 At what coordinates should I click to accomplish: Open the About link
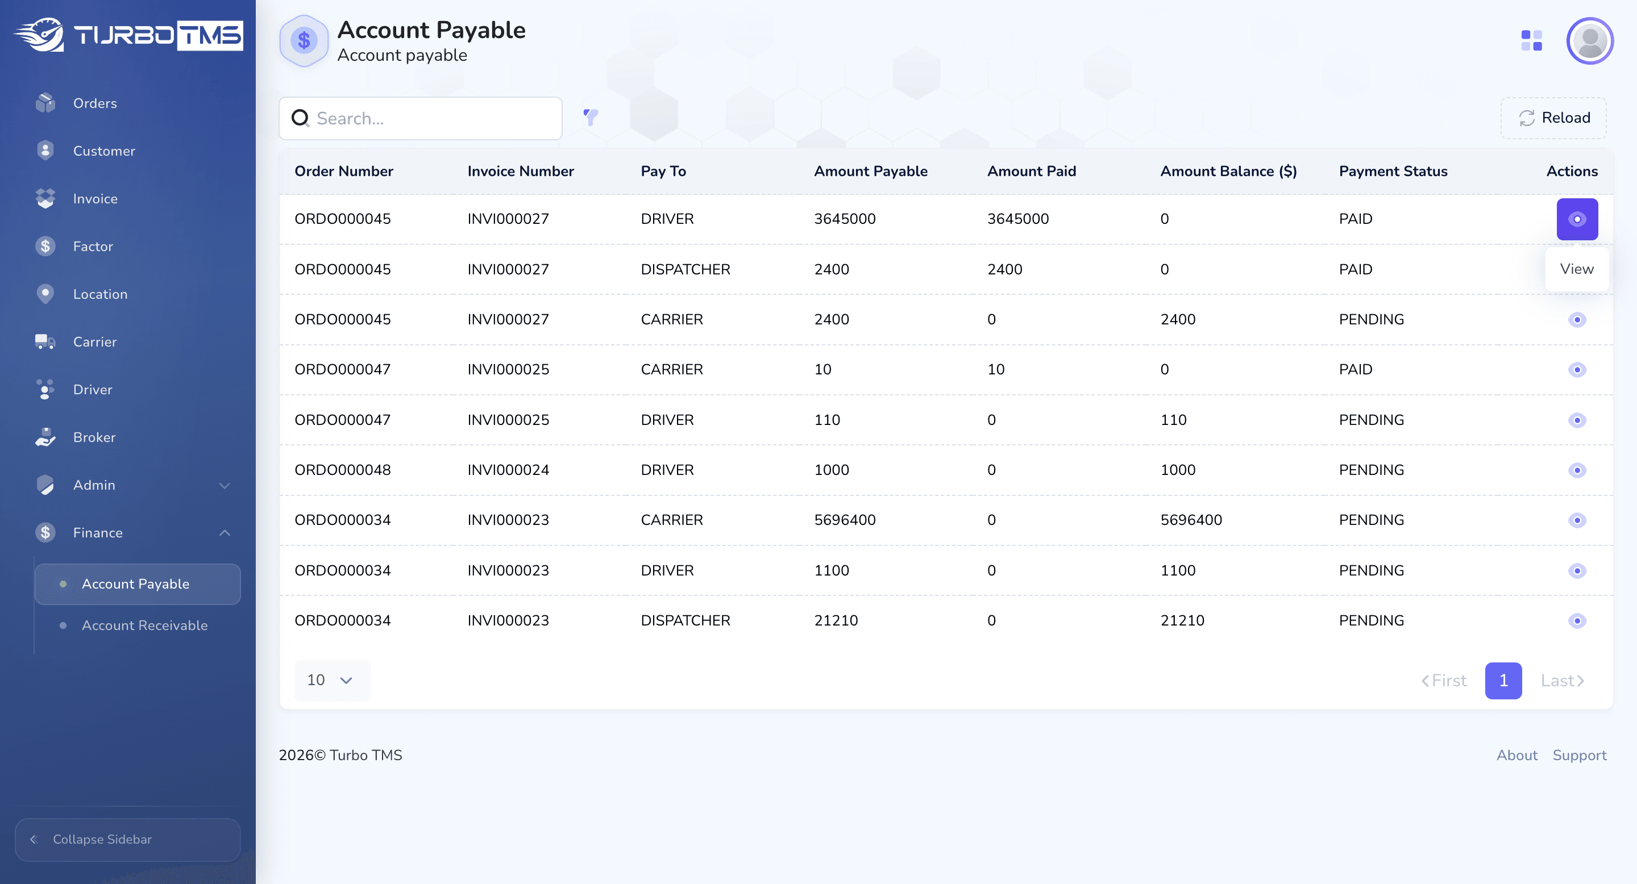click(x=1517, y=755)
